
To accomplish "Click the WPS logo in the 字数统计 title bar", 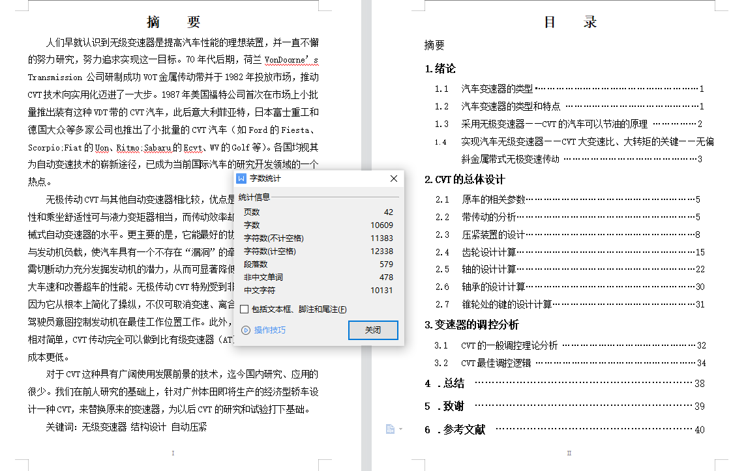I will (241, 178).
